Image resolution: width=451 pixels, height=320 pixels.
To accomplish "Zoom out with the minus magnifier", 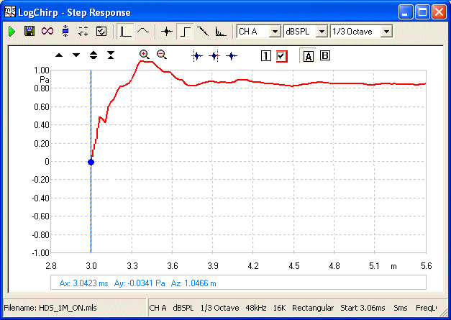I will click(162, 55).
